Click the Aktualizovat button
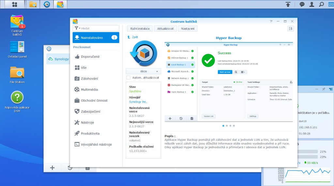 click(x=165, y=29)
